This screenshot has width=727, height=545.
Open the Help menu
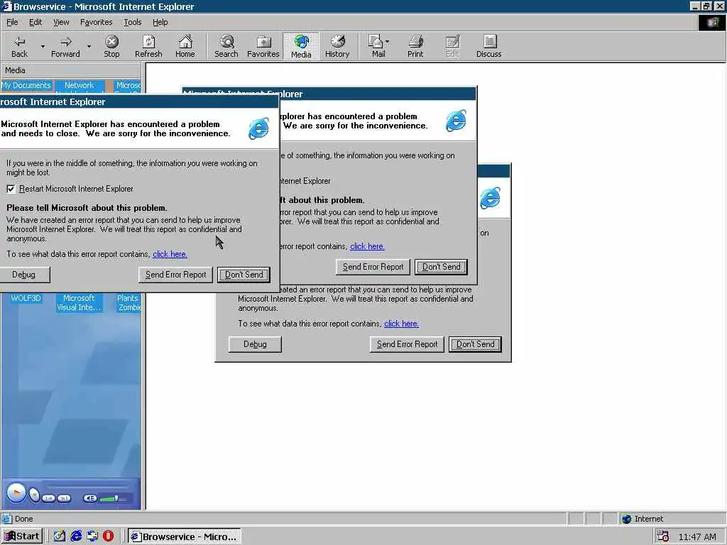tap(160, 22)
